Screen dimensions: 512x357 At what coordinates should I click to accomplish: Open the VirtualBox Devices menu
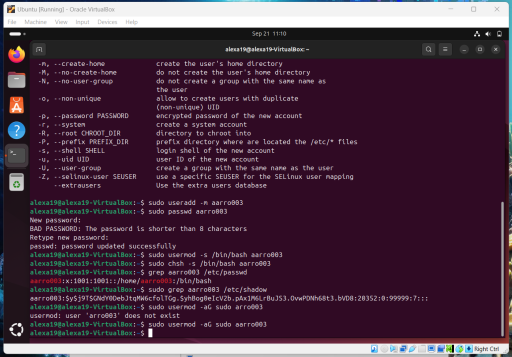[107, 22]
